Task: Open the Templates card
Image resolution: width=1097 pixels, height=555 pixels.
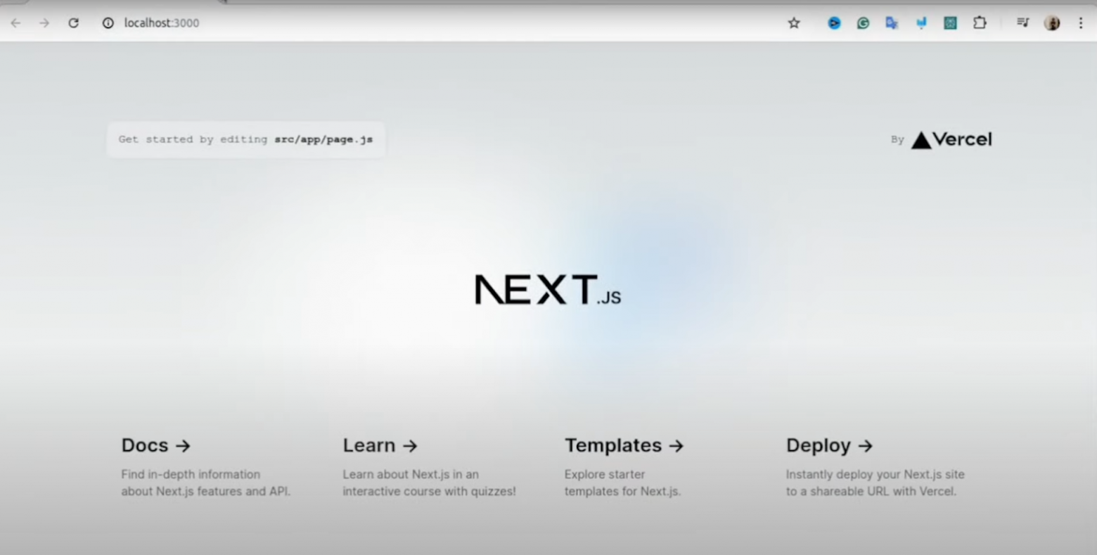Action: tap(624, 467)
